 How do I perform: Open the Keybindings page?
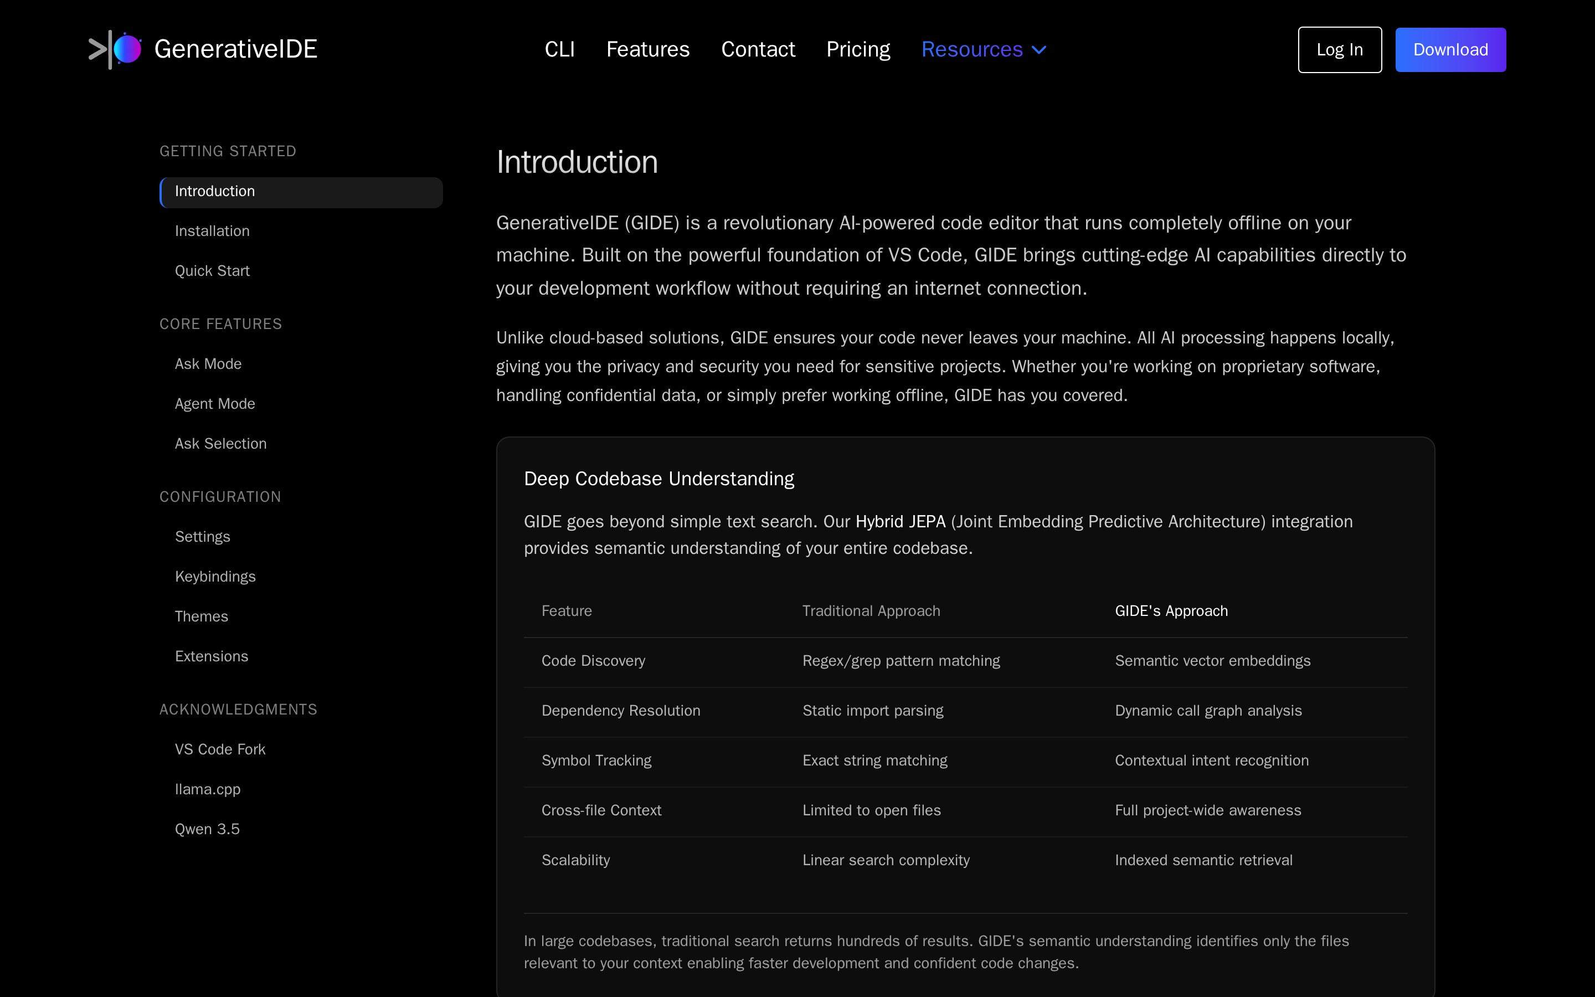click(215, 576)
